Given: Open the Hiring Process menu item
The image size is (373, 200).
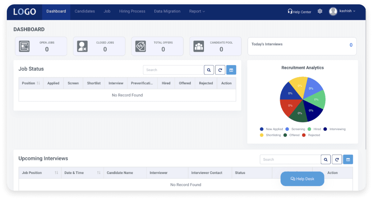Looking at the screenshot, I should [132, 11].
